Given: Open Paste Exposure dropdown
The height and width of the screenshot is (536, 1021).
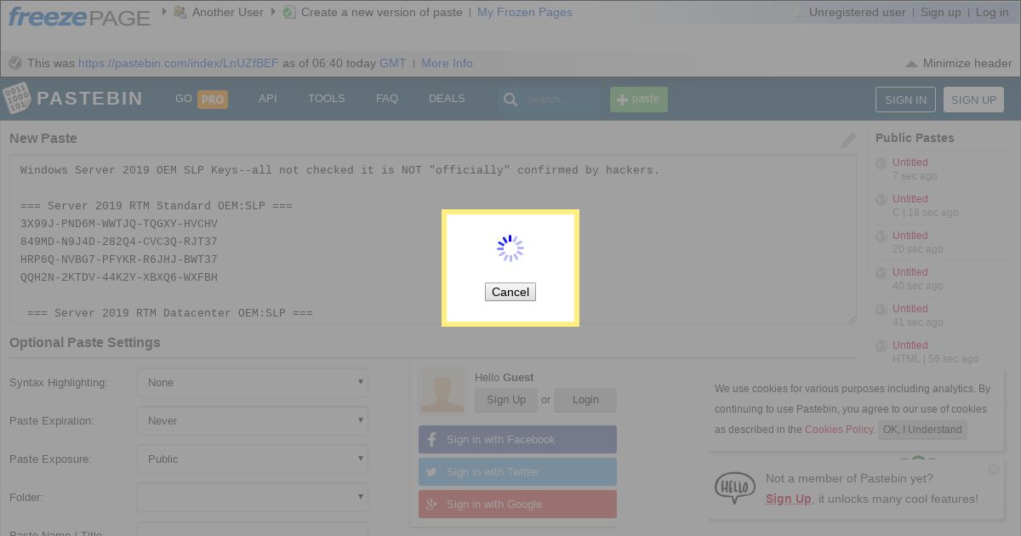Looking at the screenshot, I should (x=253, y=459).
